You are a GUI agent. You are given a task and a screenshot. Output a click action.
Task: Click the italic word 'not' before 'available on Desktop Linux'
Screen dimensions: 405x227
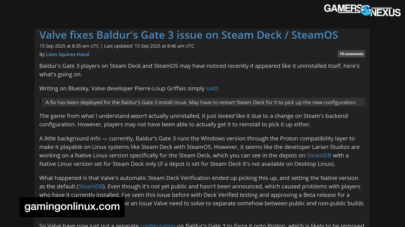(255, 164)
